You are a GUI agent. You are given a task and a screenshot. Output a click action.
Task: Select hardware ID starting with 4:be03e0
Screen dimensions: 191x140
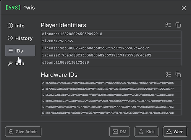tap(111, 101)
